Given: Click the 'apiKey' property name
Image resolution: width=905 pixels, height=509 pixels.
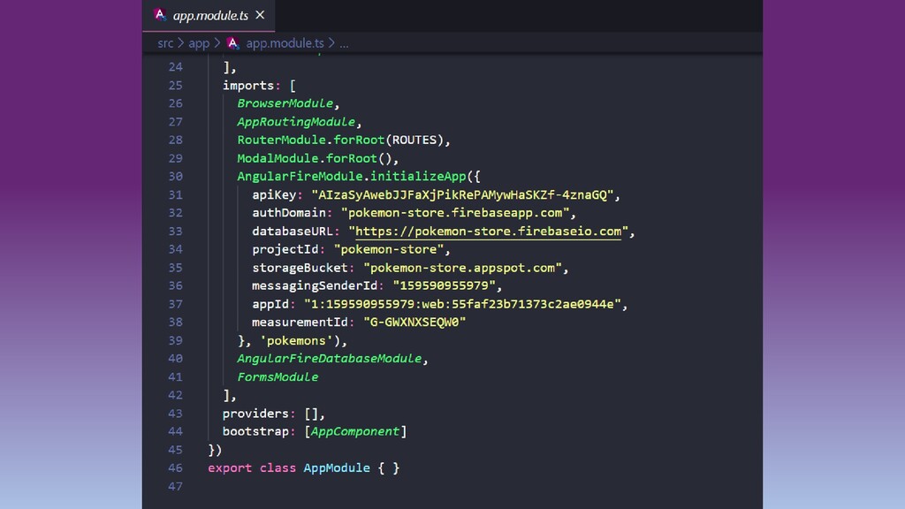Looking at the screenshot, I should [x=274, y=195].
